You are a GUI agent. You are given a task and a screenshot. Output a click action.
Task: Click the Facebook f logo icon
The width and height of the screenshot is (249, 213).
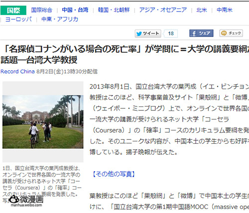pyautogui.click(x=193, y=33)
